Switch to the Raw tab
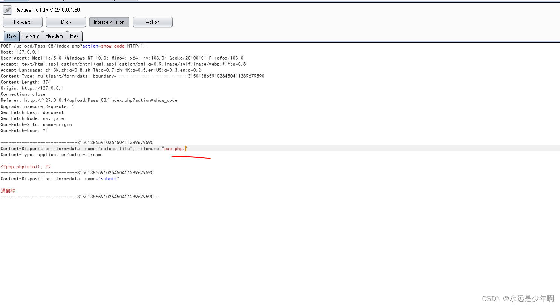Screen dimensions: 560x306 click(x=12, y=36)
